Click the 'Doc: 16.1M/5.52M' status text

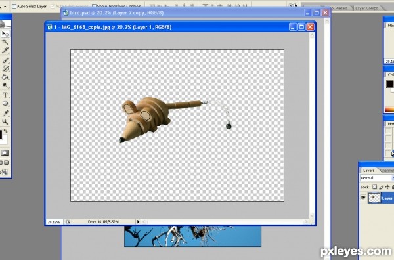(x=103, y=221)
